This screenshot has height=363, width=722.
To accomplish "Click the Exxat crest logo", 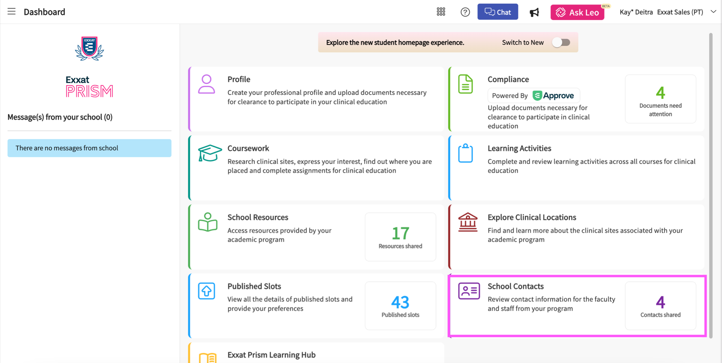I will coord(89,49).
